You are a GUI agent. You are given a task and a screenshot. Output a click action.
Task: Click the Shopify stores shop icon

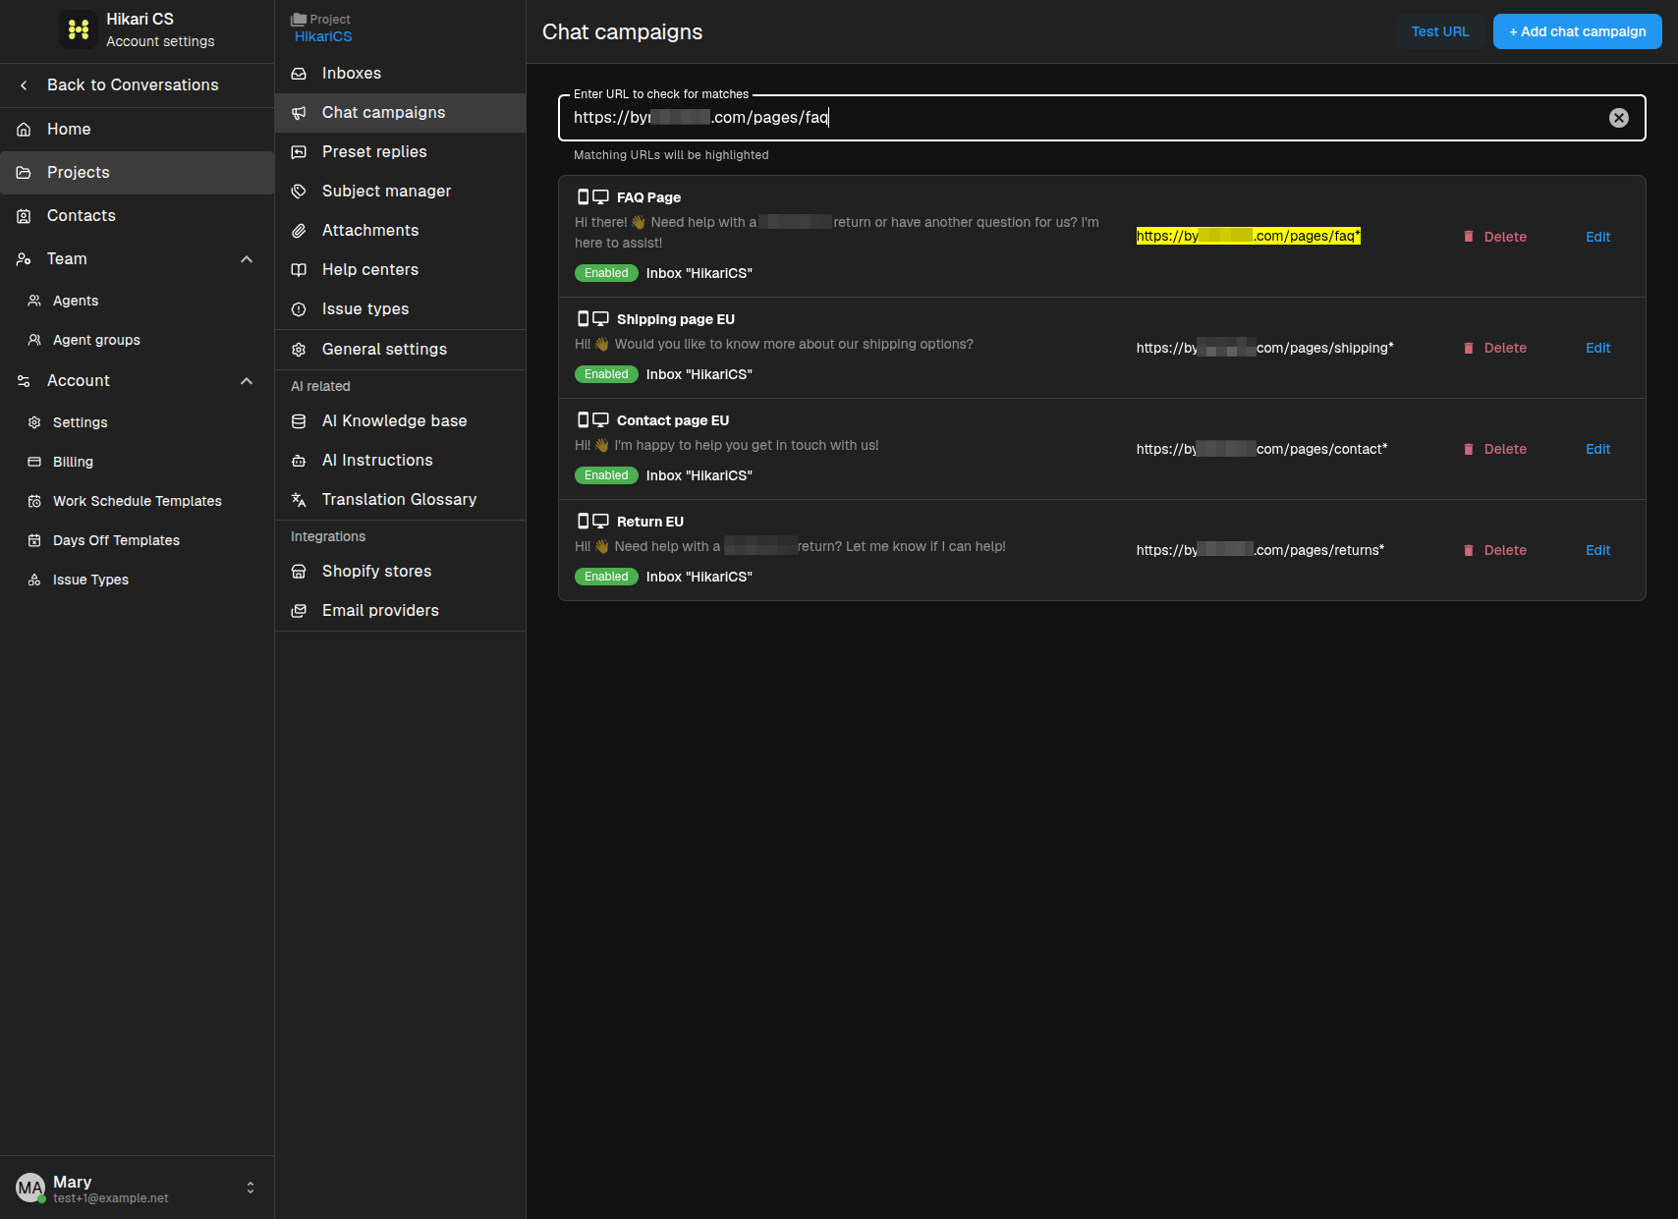click(x=299, y=572)
